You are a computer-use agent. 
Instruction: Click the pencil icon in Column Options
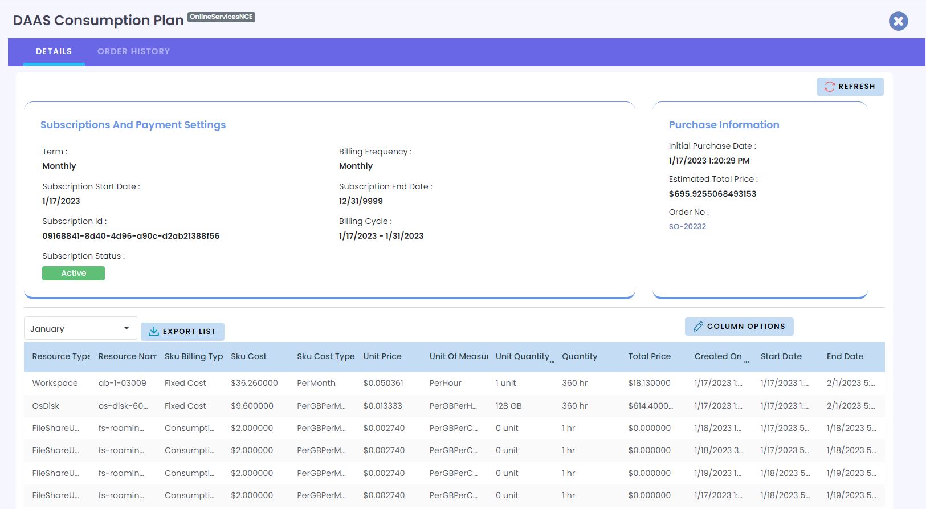(x=698, y=327)
